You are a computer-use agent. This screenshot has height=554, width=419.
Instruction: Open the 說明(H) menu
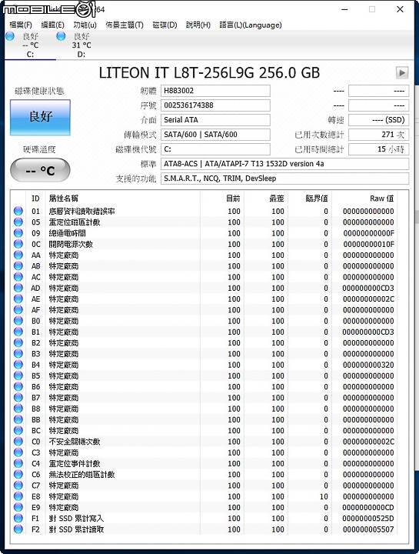[x=198, y=25]
